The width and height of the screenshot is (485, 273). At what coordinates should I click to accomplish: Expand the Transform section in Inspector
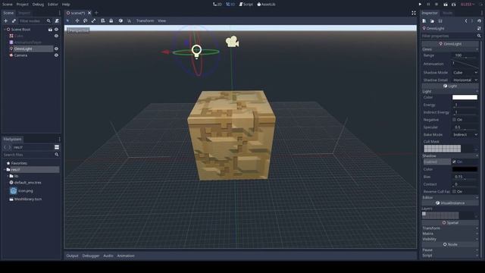(x=450, y=228)
